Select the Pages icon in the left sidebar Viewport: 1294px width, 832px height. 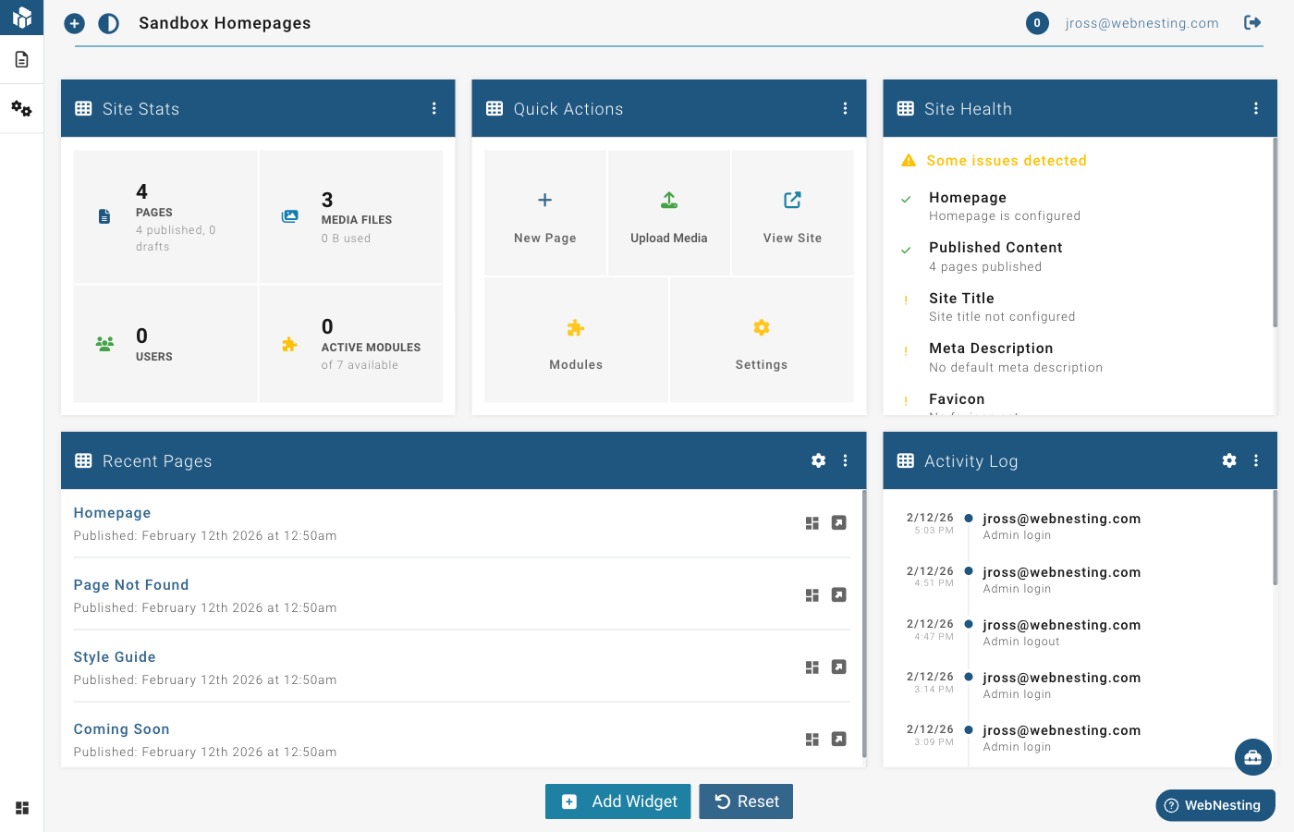[21, 57]
